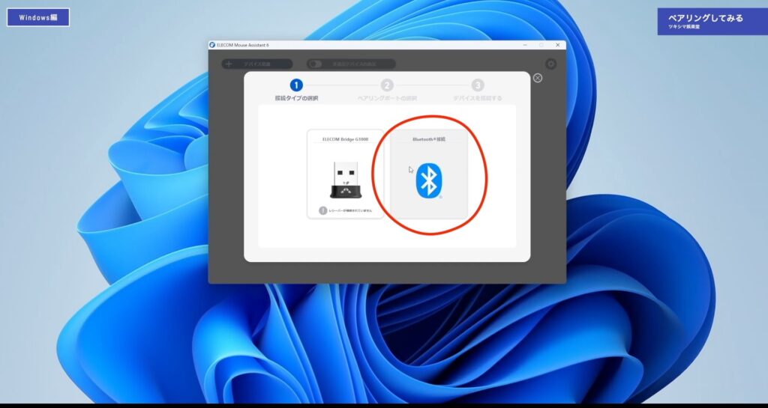Screen dimensions: 768x408
Task: Minimize the ELECOM Mouse Assistant window
Action: coord(524,45)
